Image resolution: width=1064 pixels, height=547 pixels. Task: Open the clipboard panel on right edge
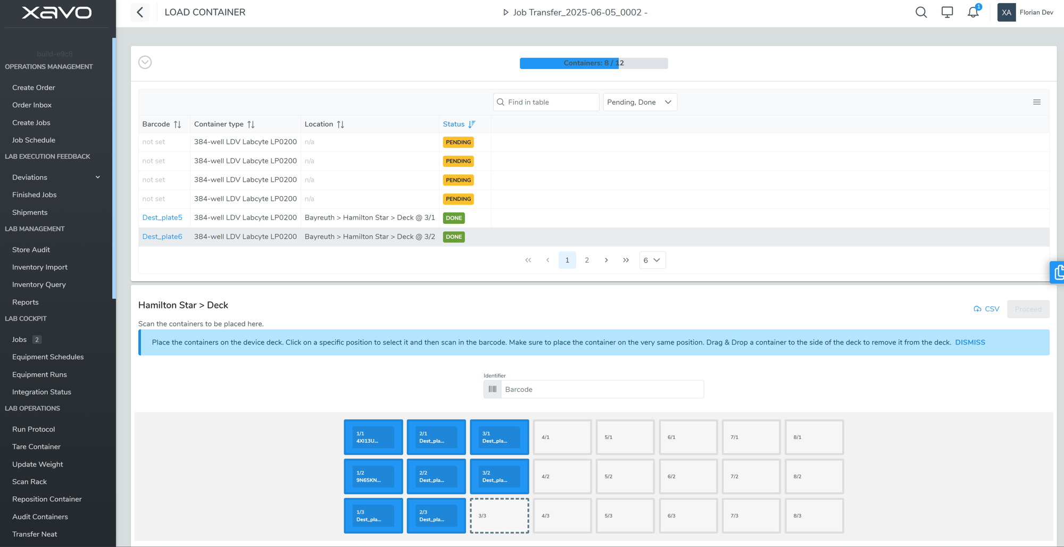tap(1058, 273)
